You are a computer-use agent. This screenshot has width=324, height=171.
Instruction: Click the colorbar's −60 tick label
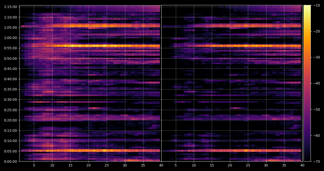tap(316, 135)
